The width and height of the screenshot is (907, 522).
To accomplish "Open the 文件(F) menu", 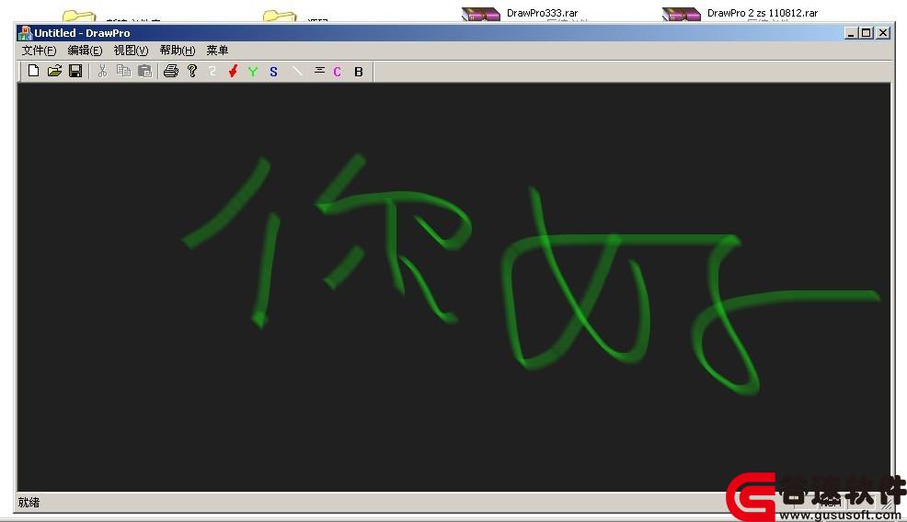I will 39,51.
